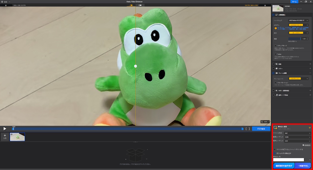Open the 100% zoom level dropdown

[265, 122]
